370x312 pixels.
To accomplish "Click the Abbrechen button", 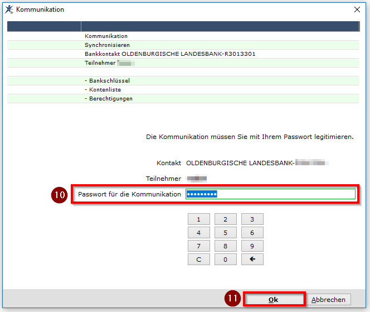I will coord(328,300).
